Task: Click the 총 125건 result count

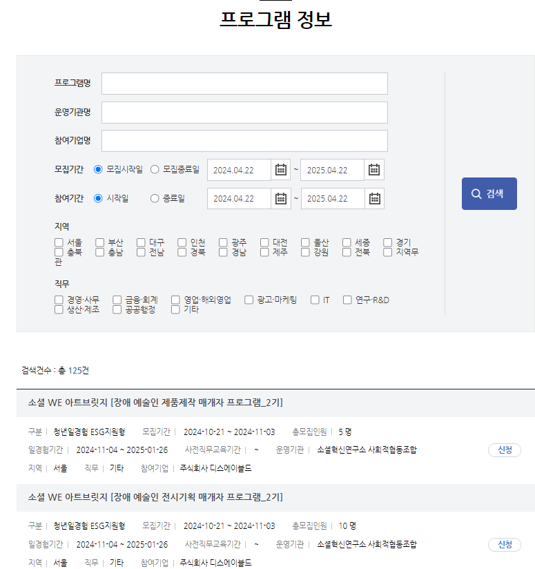Action: coord(73,371)
